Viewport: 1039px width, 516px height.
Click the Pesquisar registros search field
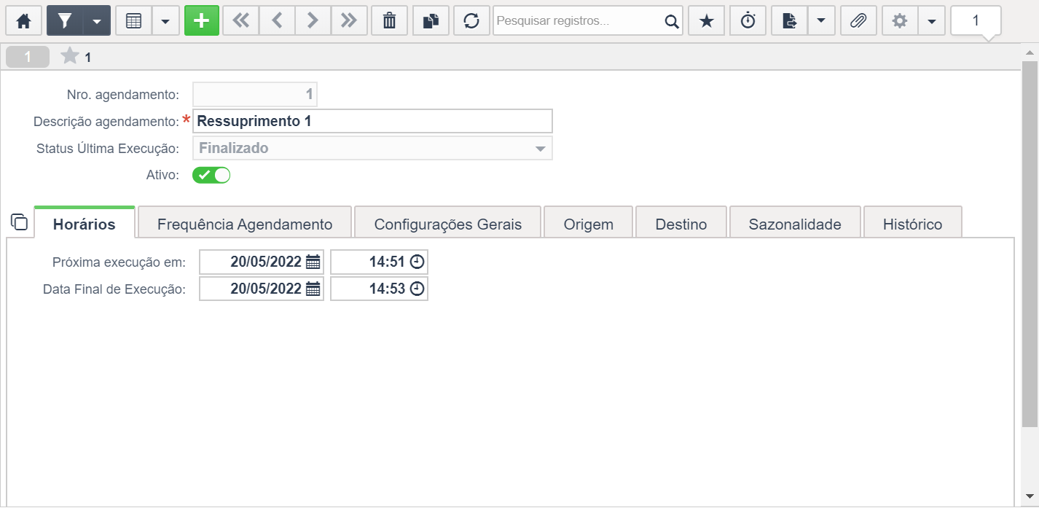[579, 21]
